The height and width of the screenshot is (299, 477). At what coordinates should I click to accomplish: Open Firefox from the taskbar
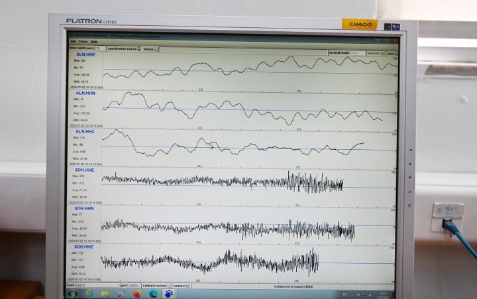(x=137, y=293)
